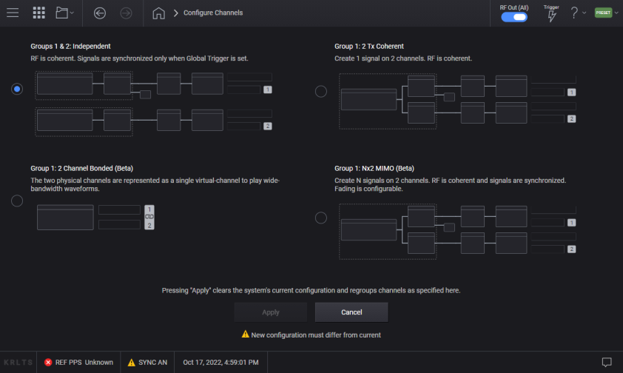
Task: Click the breadcrumb chevron separator arrow
Action: 175,13
